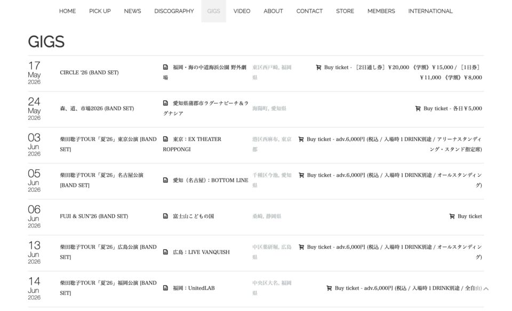
Task: Click venue 福岡・海の中道海浜公園 野外劇場
Action: click(205, 72)
